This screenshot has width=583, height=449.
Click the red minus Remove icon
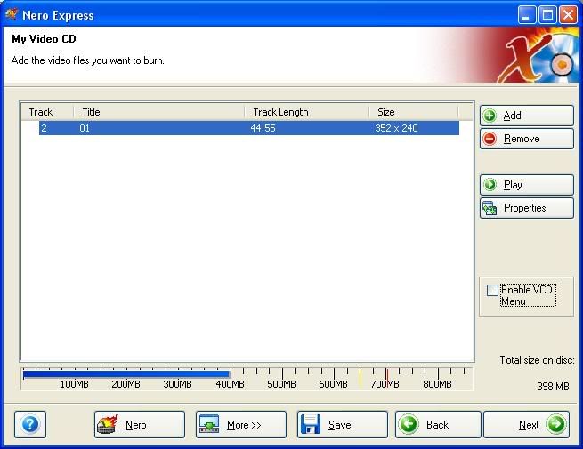[x=490, y=139]
